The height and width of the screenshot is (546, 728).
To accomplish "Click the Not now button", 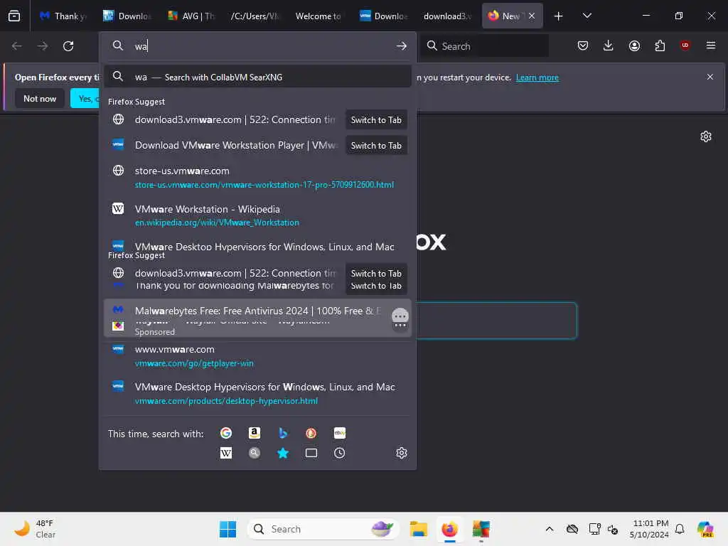I will point(40,98).
